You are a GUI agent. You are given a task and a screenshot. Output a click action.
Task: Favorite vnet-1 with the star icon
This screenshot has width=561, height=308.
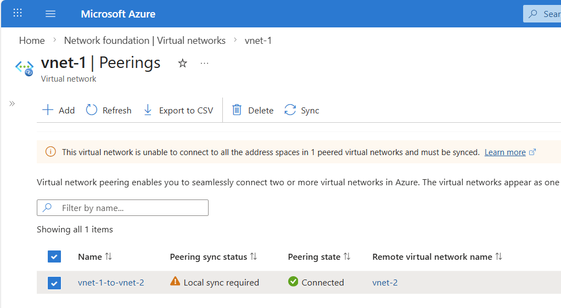coord(182,63)
